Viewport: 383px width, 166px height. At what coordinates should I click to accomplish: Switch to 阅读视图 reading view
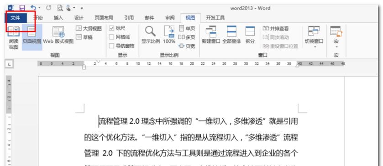point(14,37)
